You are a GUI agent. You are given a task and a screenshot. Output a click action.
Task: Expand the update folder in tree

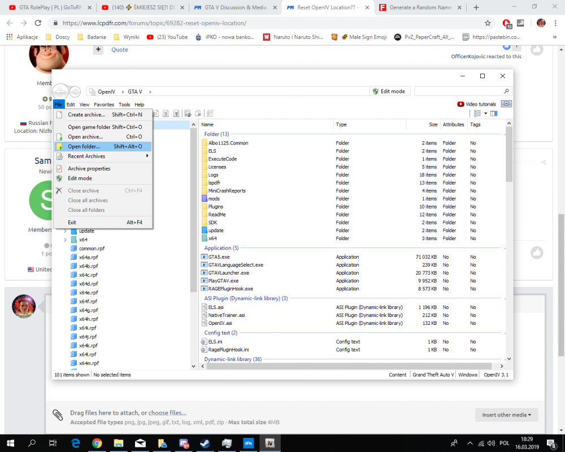tap(65, 231)
